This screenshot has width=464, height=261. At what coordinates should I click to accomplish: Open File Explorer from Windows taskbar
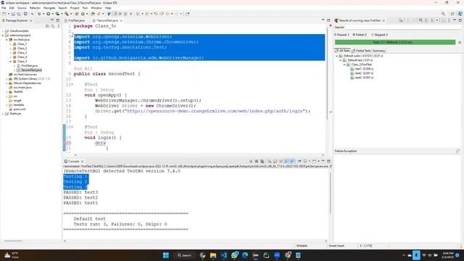click(213, 255)
